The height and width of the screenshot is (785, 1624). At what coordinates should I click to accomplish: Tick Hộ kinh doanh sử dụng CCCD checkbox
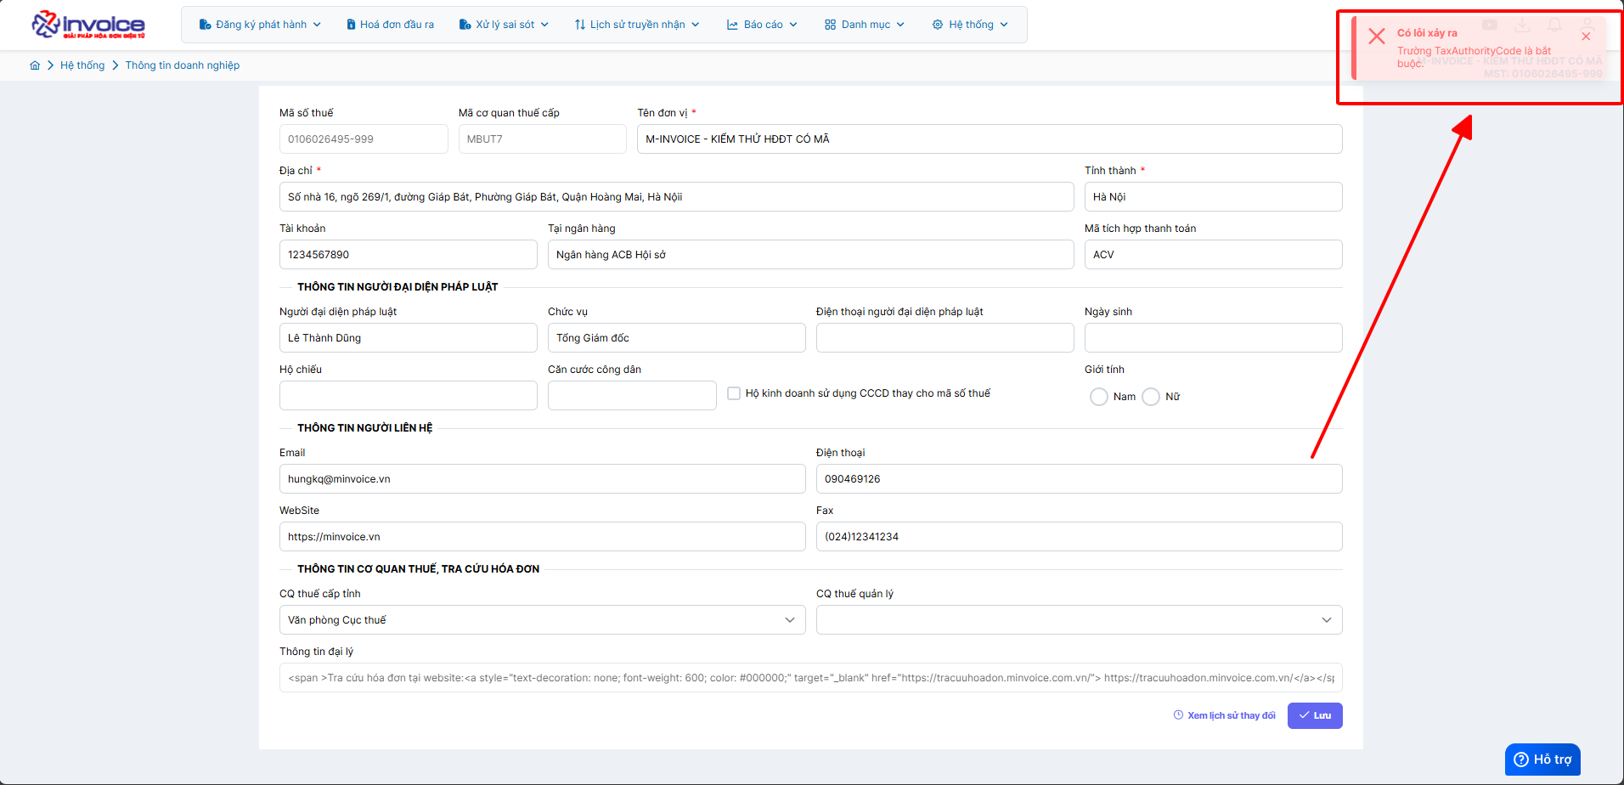(x=734, y=393)
